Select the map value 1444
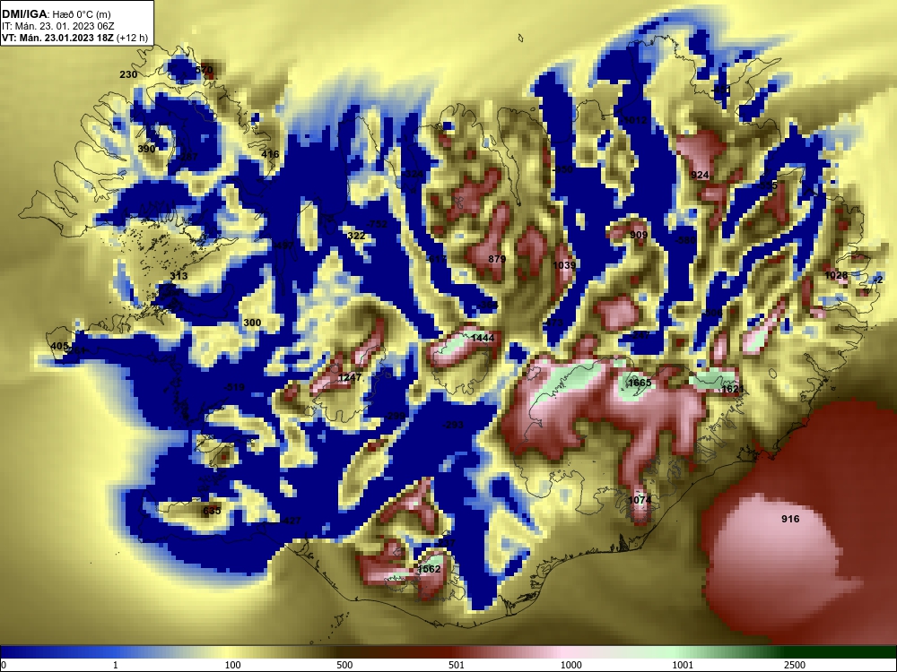The image size is (897, 672). click(x=483, y=339)
